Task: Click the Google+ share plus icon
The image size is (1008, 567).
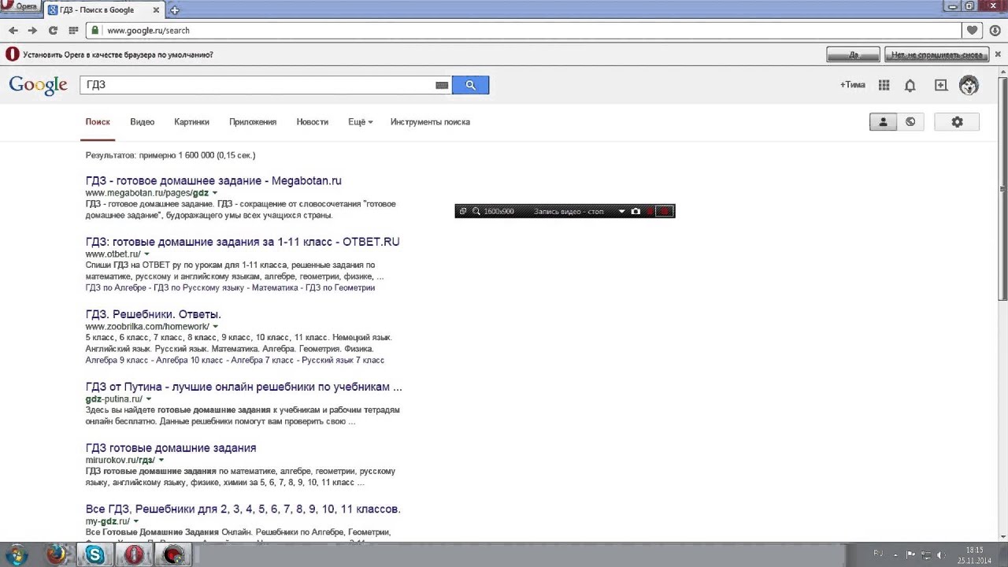Action: (x=940, y=85)
